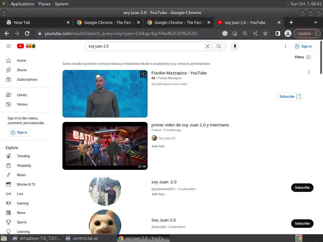Open the ad's three-dot options menu
Screen dimensions: 323x242
(308, 72)
